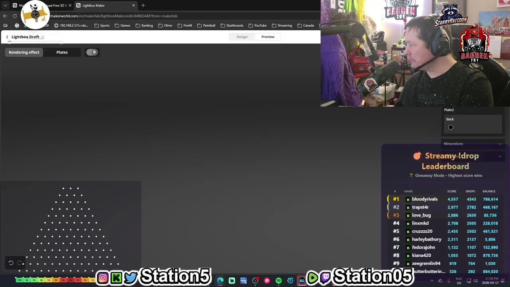Viewport: 510px width, 287px height.
Task: Switch to the Design tab
Action: pyautogui.click(x=242, y=37)
